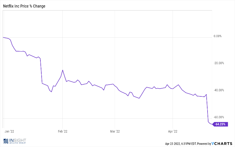235x147 pixels.
Task: Click the mid-March trough on the line
Action: click(139, 98)
